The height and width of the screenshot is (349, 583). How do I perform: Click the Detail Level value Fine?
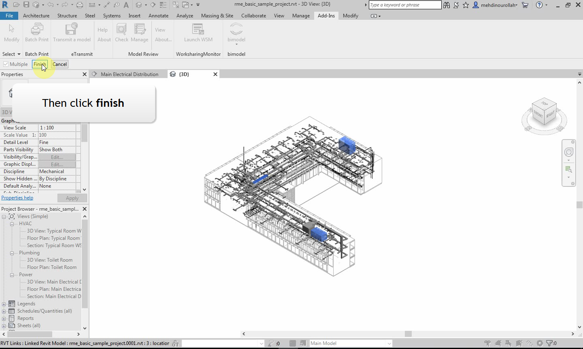click(57, 142)
